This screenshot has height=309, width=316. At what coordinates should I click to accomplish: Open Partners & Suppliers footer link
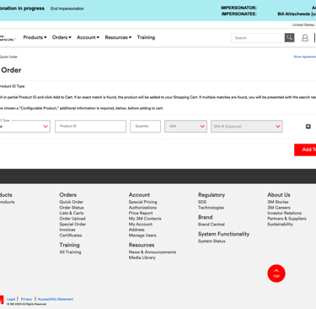coord(287,219)
